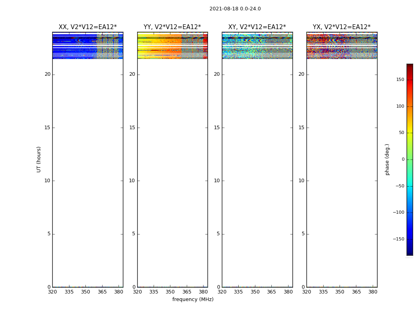This screenshot has height=319, width=419.
Task: Click the '335' x-tick of YX panel
Action: [x=323, y=292]
